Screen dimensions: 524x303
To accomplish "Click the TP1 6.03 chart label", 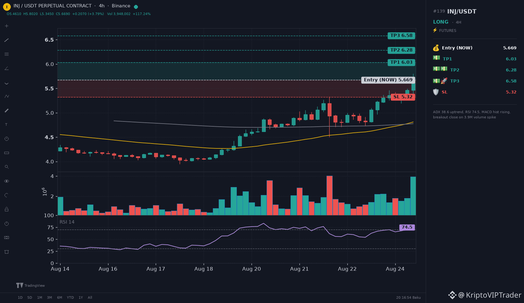I will pyautogui.click(x=401, y=62).
